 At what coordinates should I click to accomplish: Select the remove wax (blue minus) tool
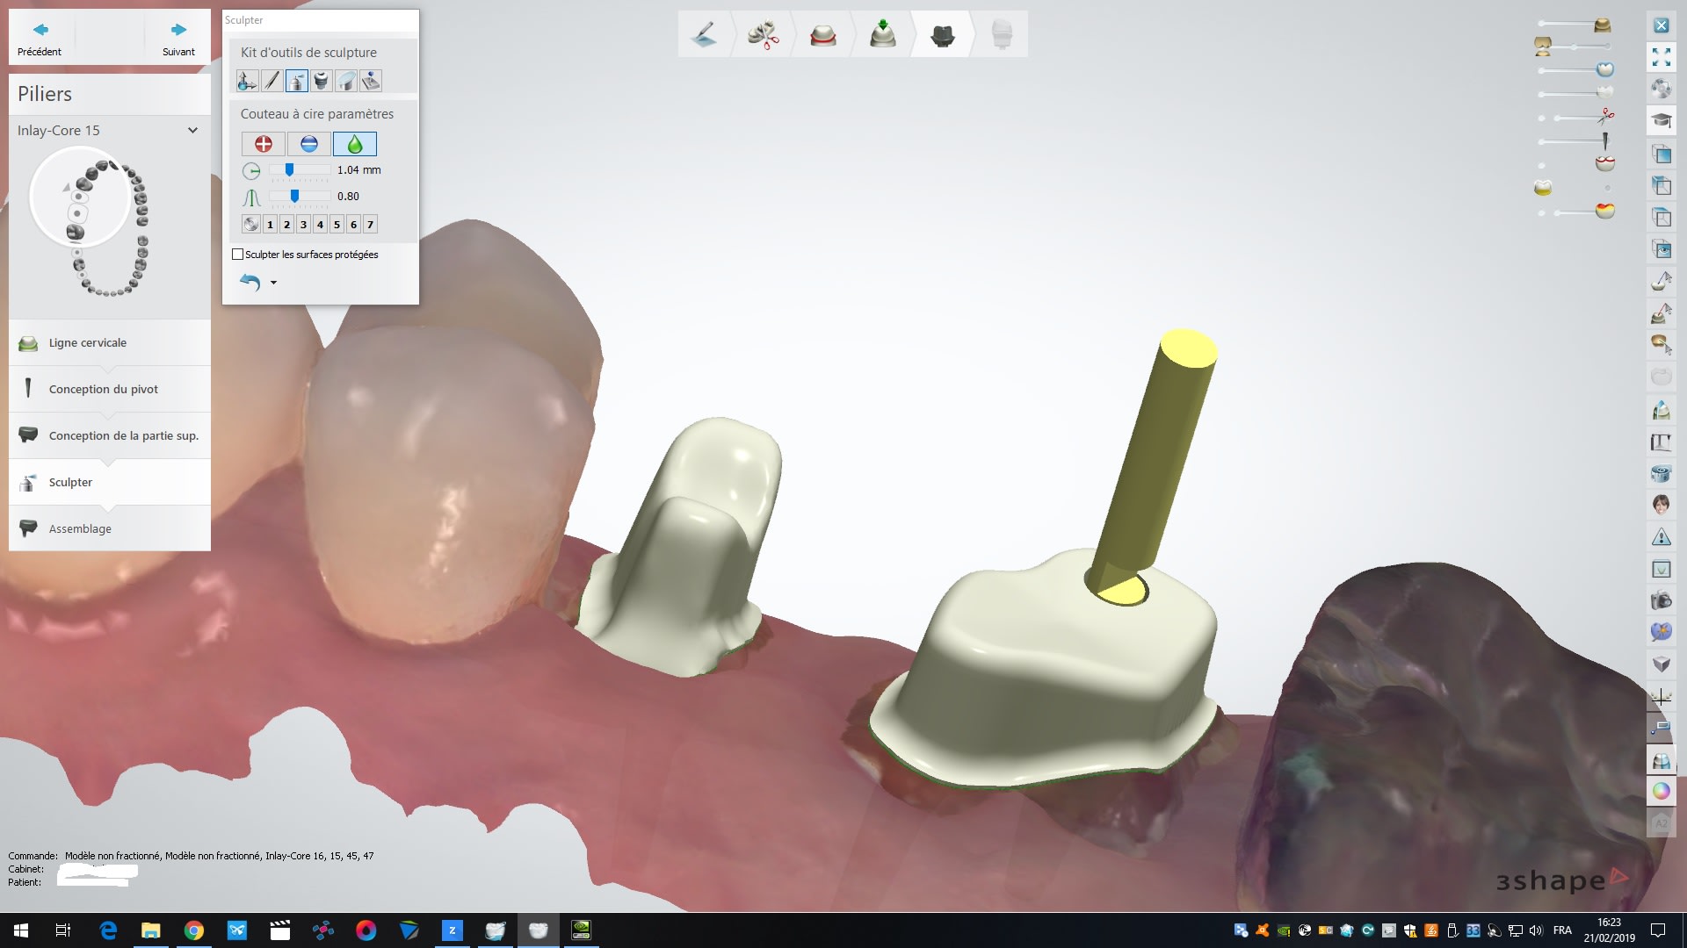pos(308,144)
